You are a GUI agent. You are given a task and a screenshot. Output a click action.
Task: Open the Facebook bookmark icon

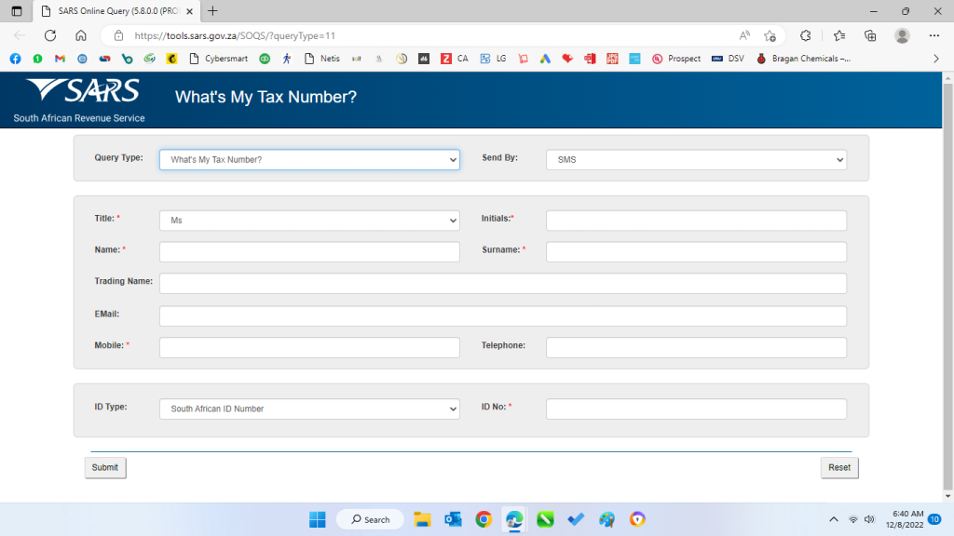tap(15, 59)
